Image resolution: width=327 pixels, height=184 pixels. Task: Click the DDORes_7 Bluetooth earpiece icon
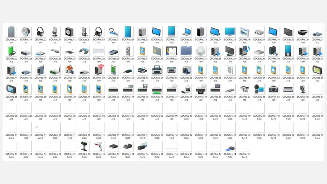click(113, 32)
